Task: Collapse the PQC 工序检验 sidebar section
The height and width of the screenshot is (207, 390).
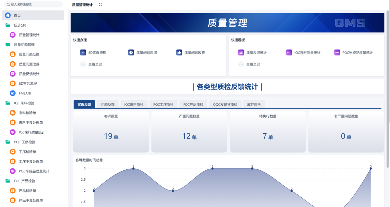Action: pos(7,142)
